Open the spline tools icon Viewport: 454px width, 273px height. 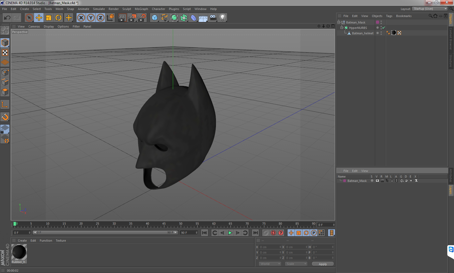[x=164, y=18]
